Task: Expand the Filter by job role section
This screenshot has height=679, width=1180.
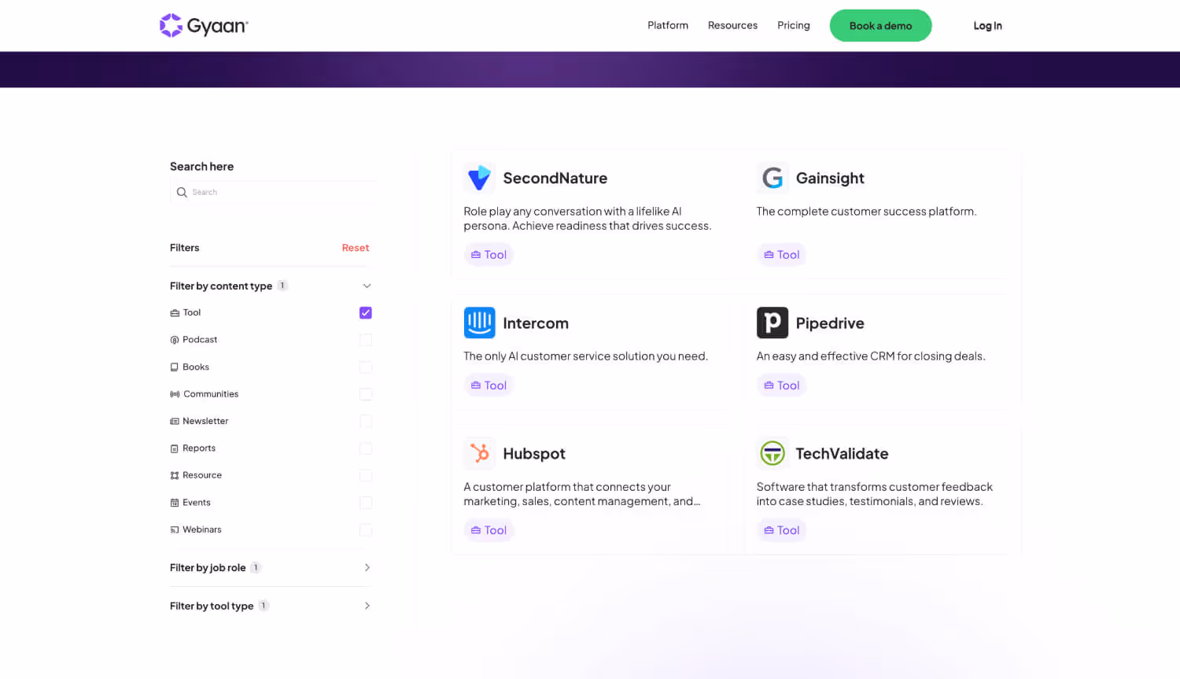Action: click(x=367, y=567)
